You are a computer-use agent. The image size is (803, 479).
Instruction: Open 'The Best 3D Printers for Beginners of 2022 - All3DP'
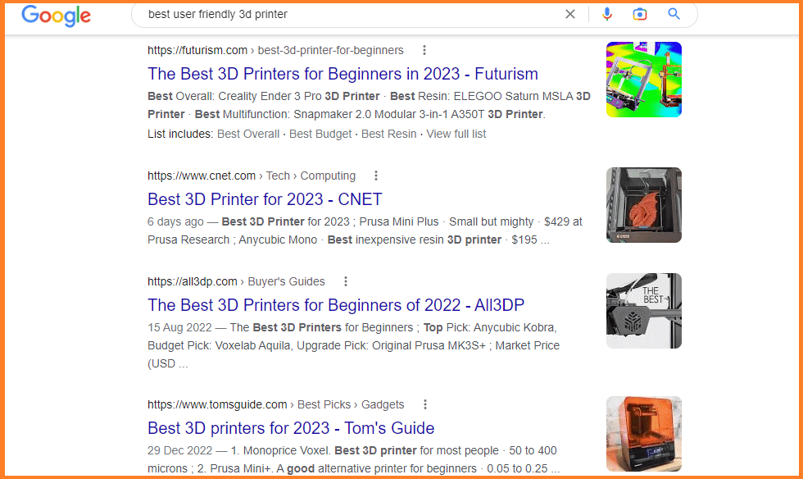(336, 305)
